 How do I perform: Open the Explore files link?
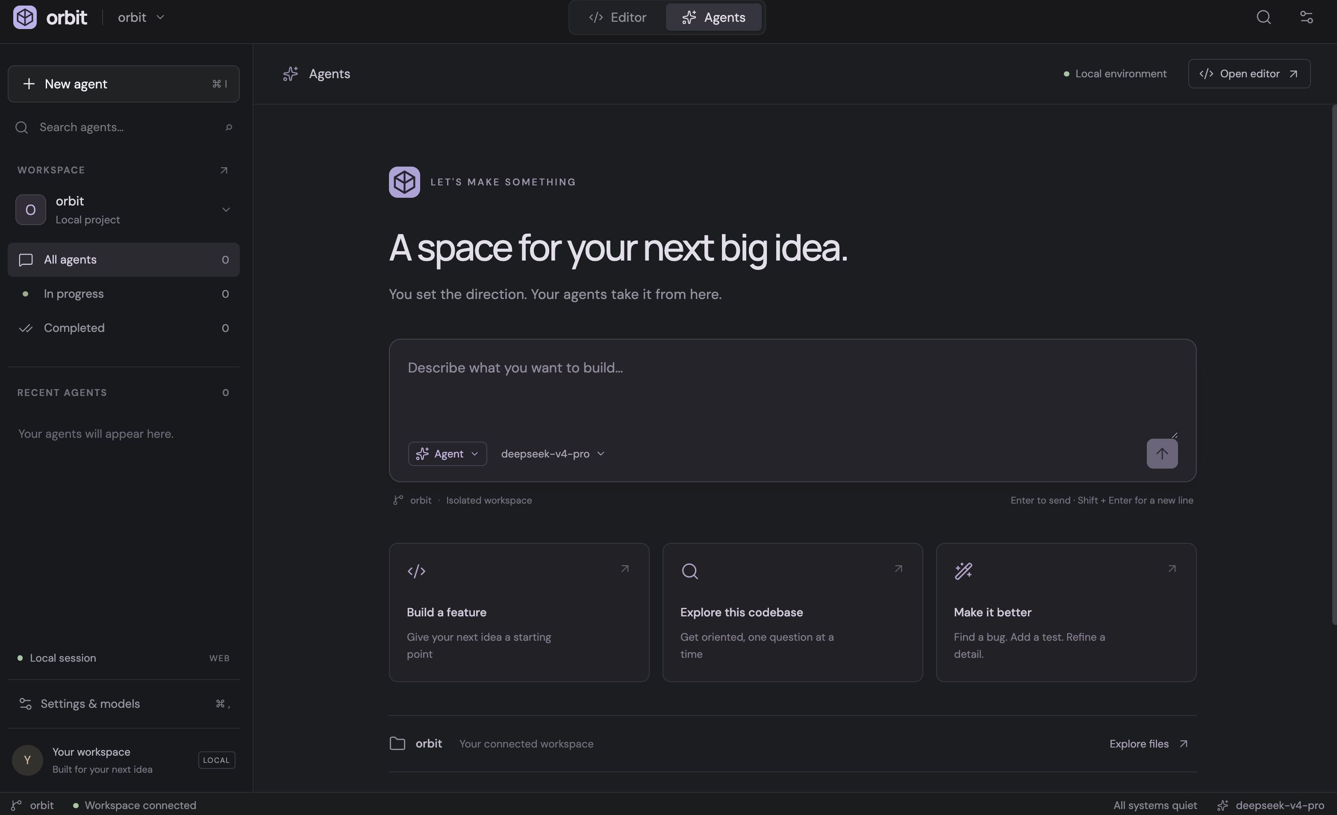pyautogui.click(x=1149, y=744)
